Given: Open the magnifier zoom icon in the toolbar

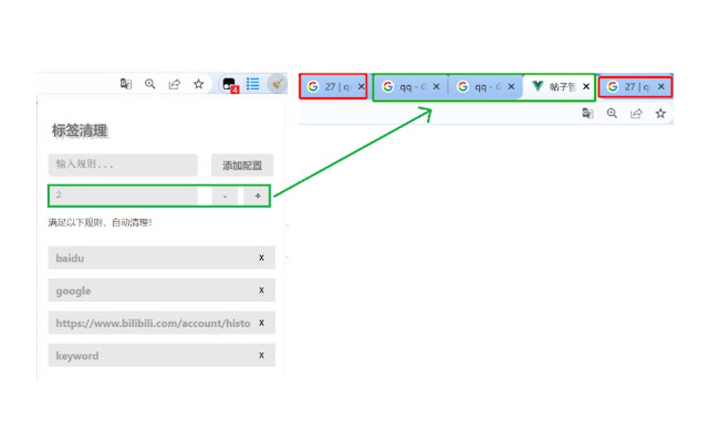Looking at the screenshot, I should 151,84.
